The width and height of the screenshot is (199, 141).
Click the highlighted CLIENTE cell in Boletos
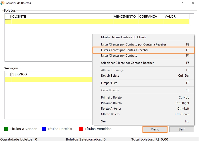[62, 22]
